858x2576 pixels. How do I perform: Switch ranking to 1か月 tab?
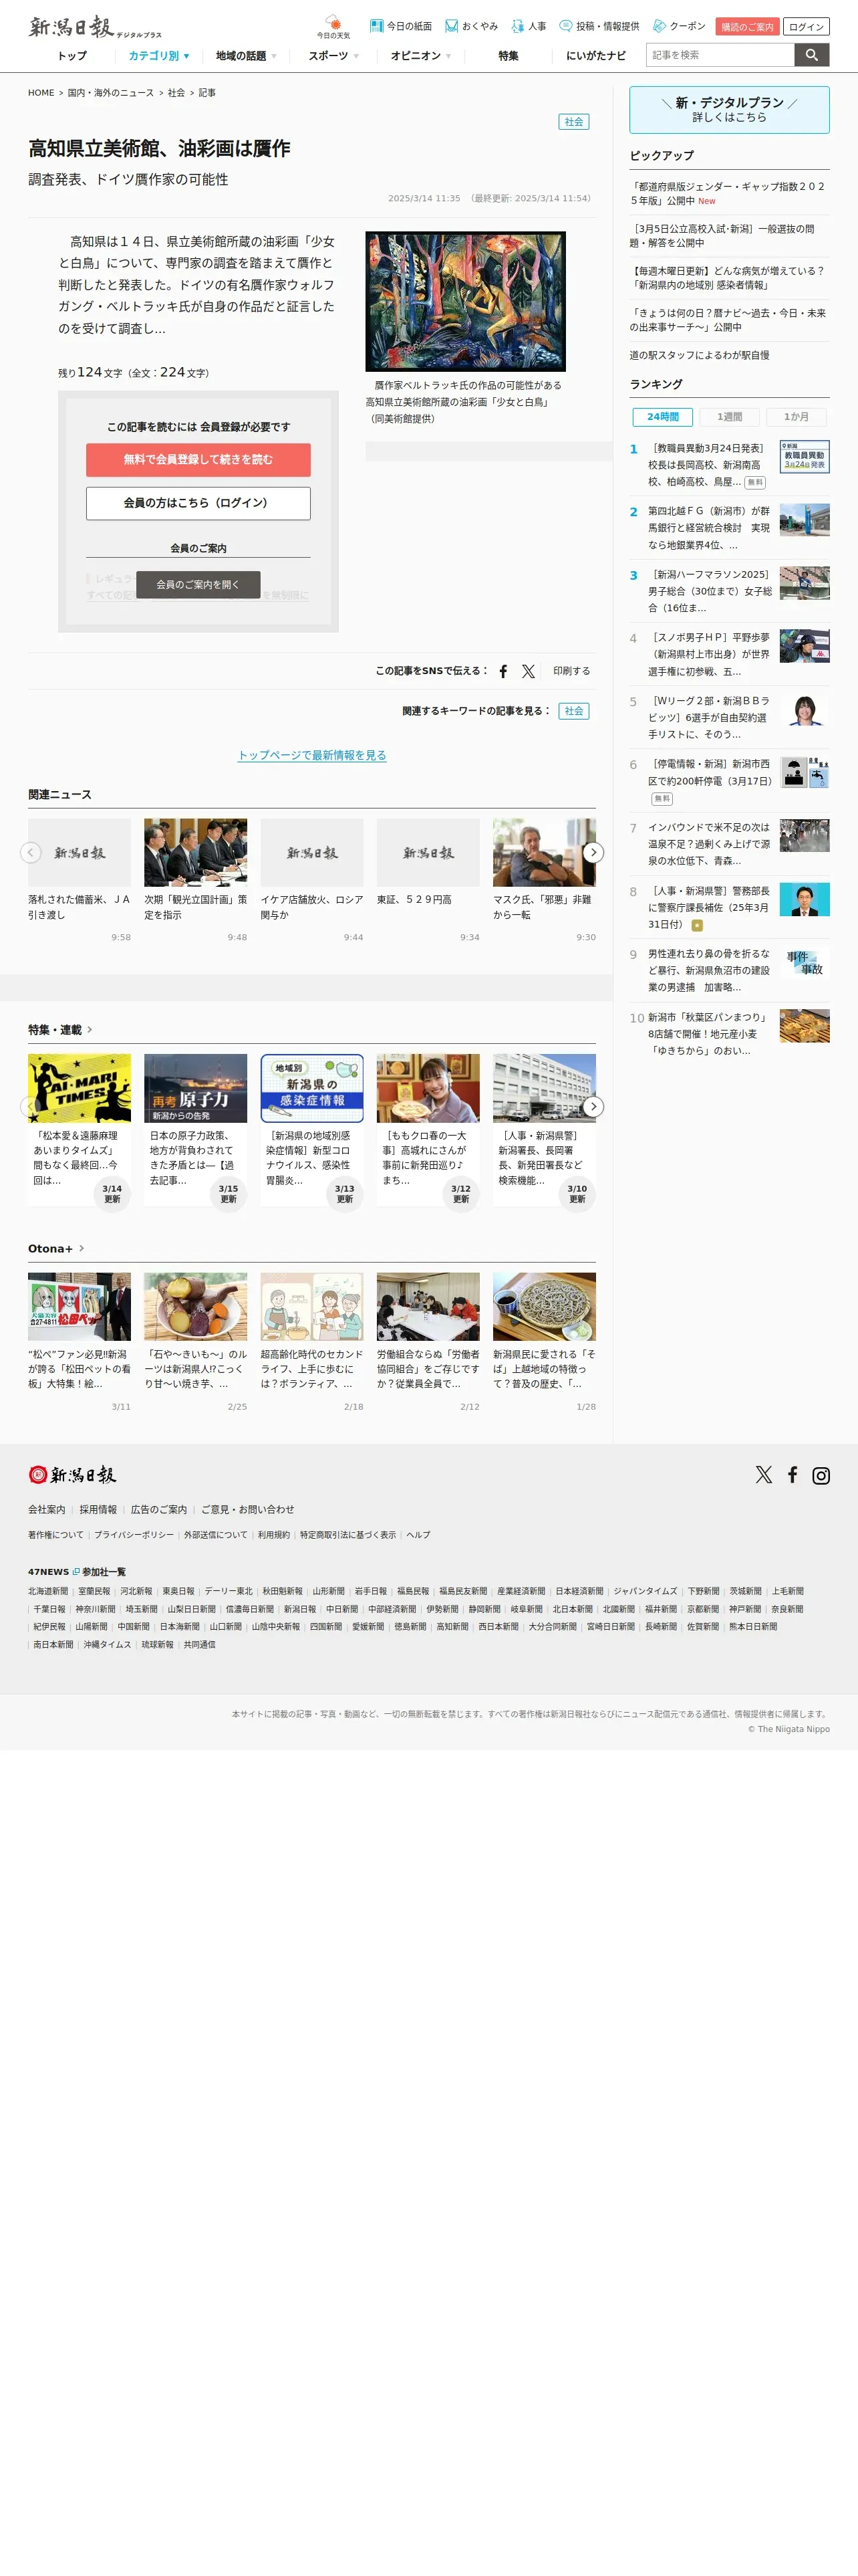796,417
